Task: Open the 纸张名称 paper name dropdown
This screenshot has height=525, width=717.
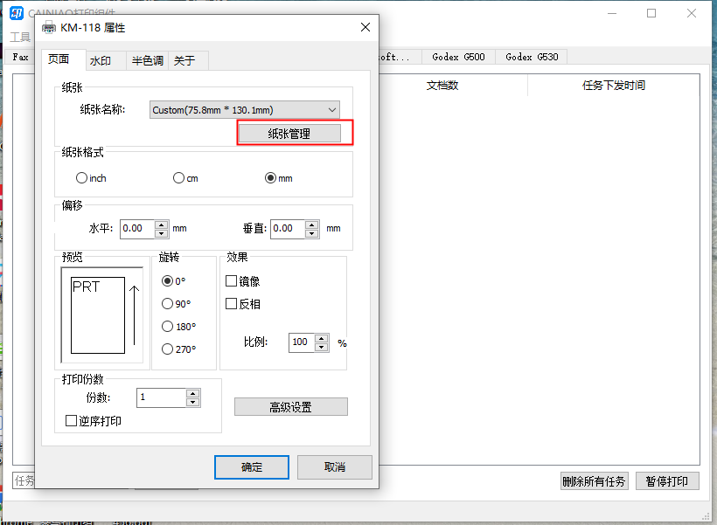Action: click(244, 110)
